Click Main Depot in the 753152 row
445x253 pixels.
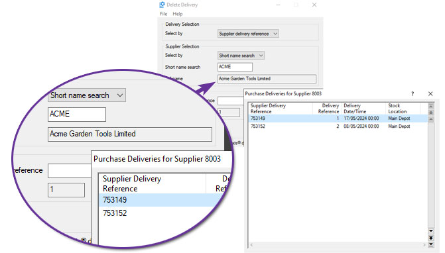pos(399,126)
